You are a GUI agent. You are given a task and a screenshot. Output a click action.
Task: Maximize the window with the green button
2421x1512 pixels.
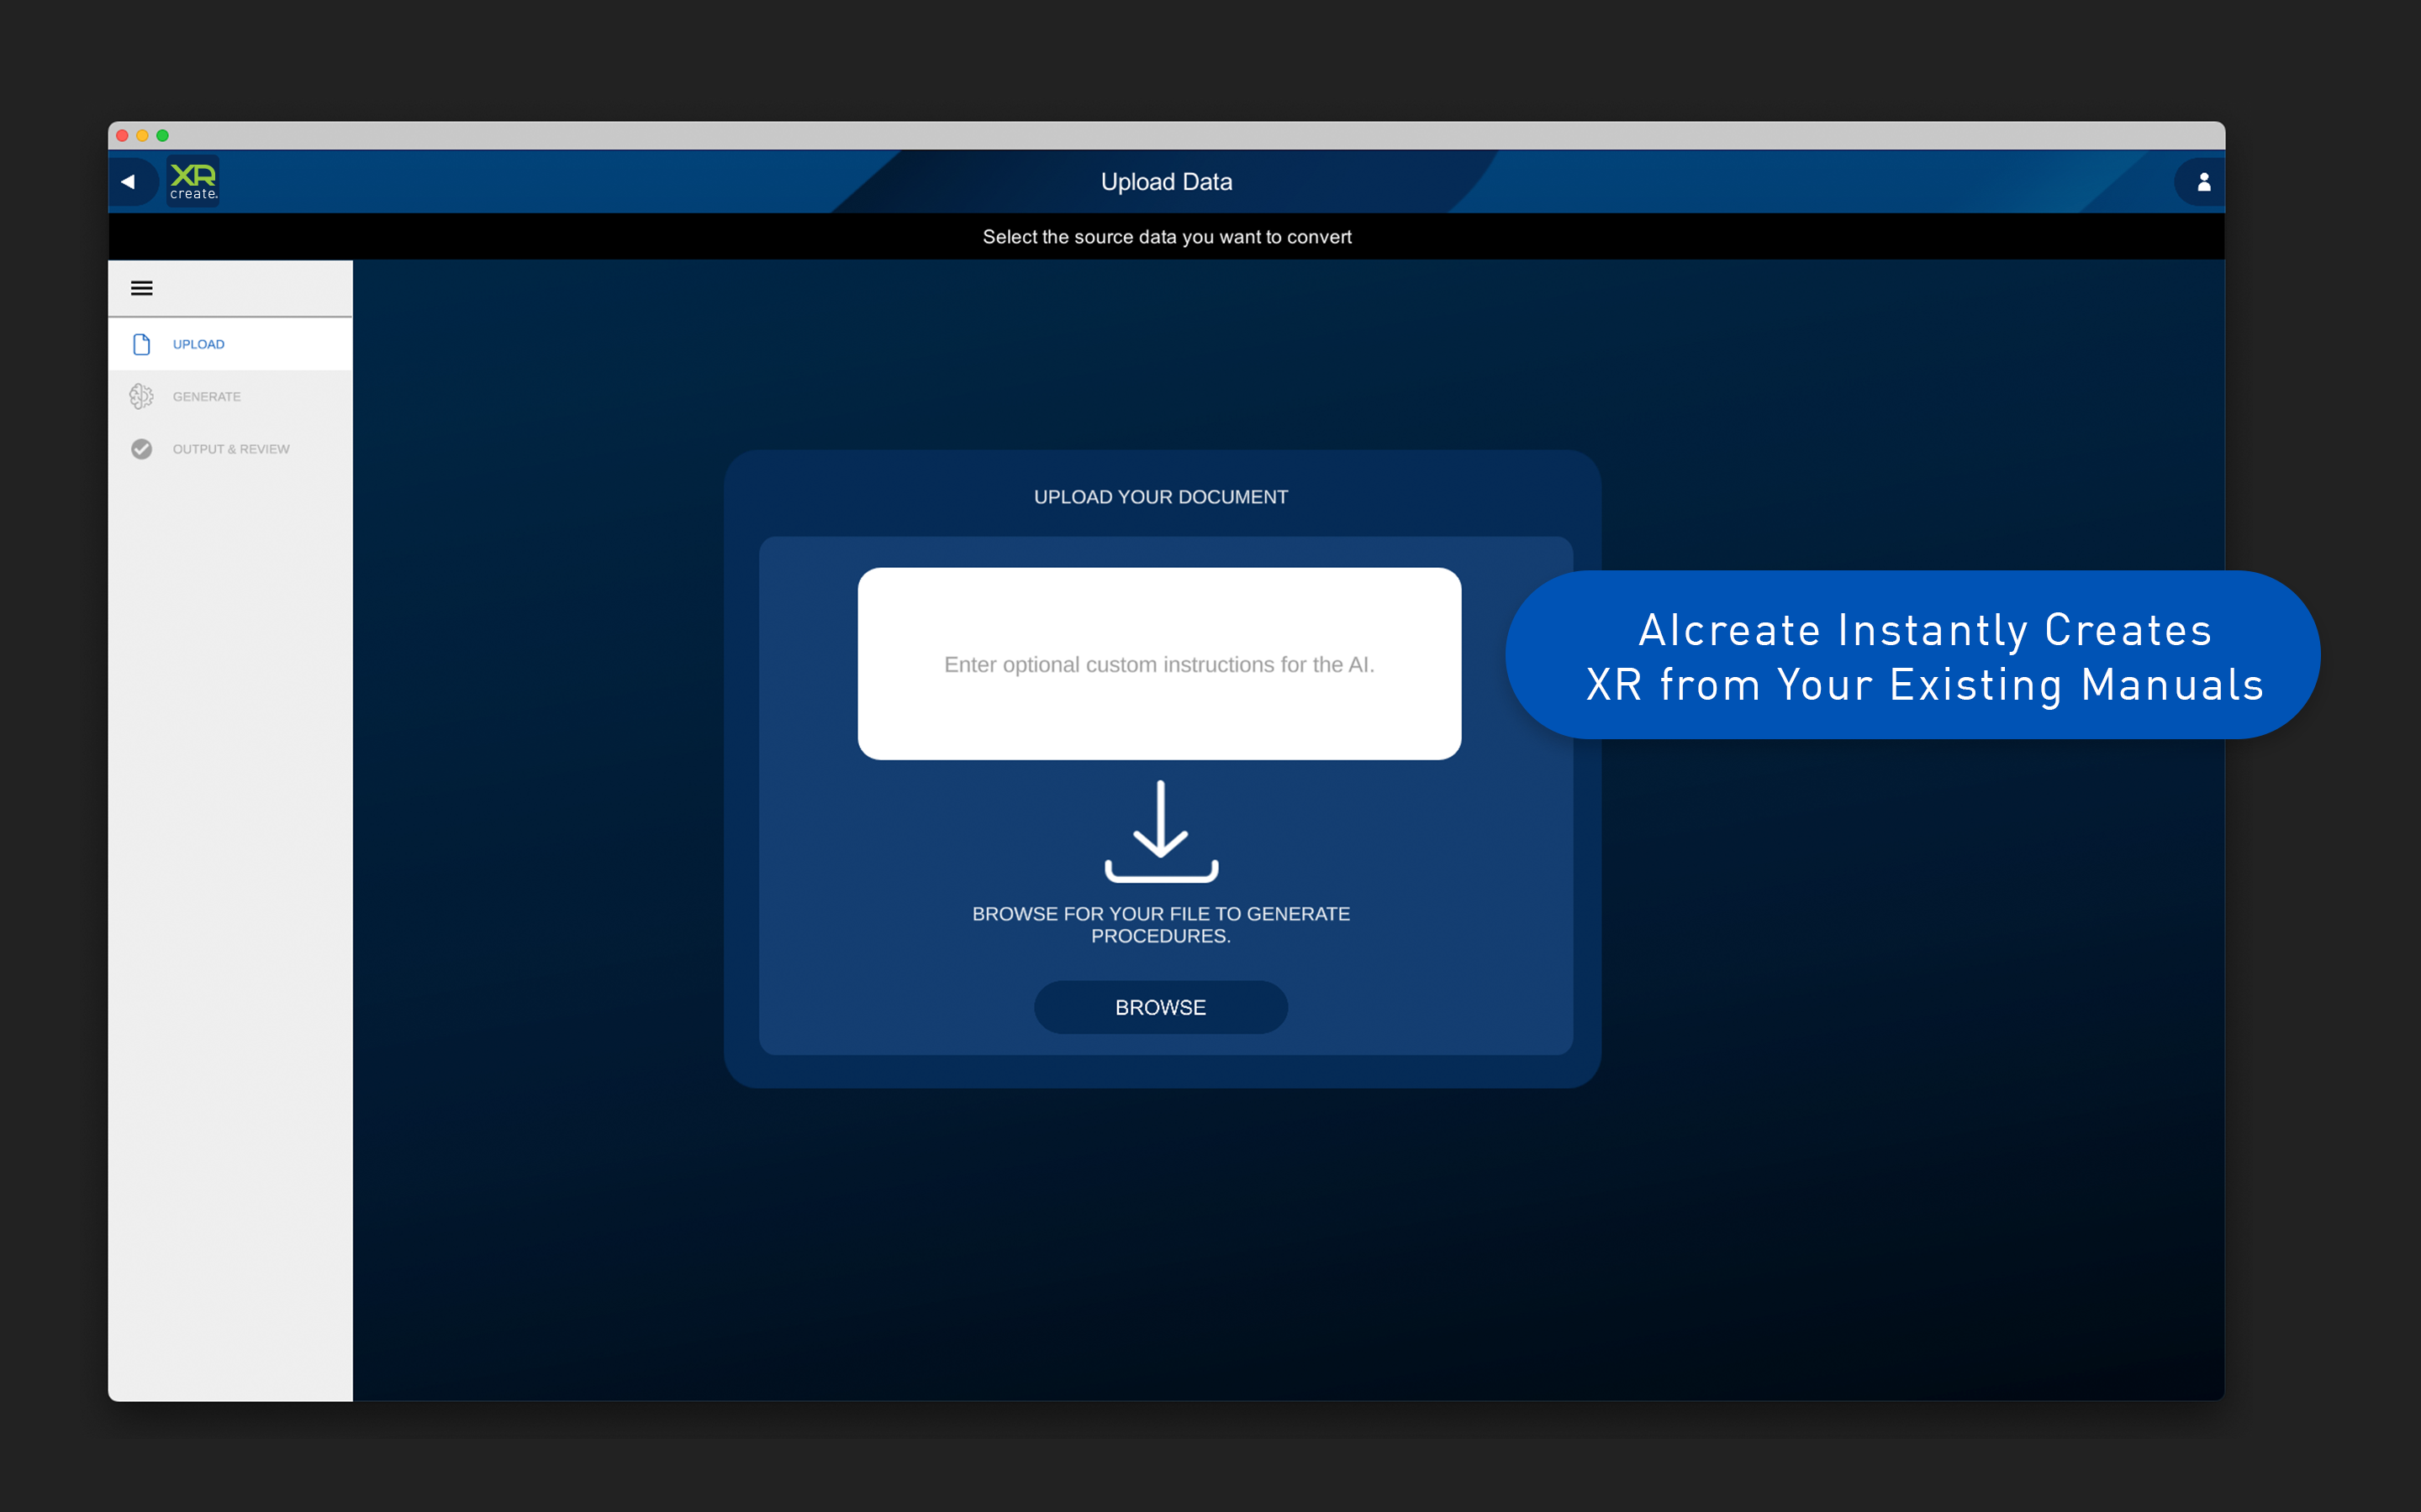click(x=162, y=136)
